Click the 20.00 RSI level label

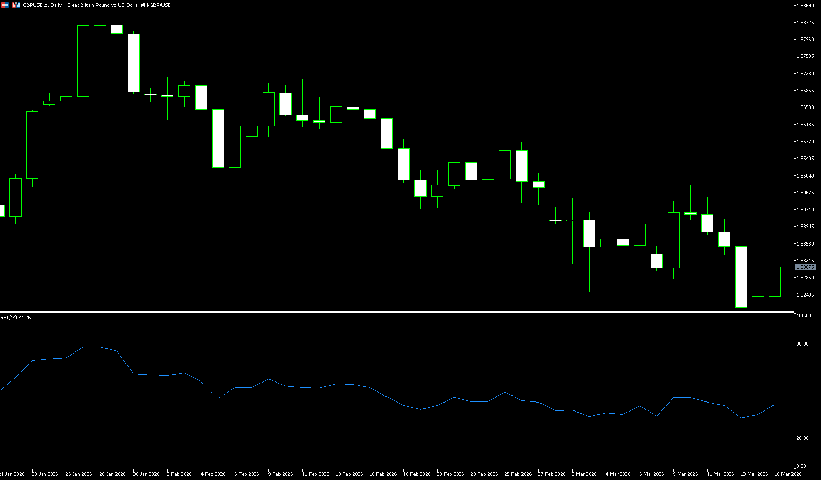803,438
